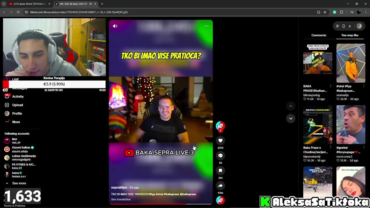Screen dimensions: 370x208
Task: Open profile avatar in TikTok top-right pill
Action: (359, 26)
